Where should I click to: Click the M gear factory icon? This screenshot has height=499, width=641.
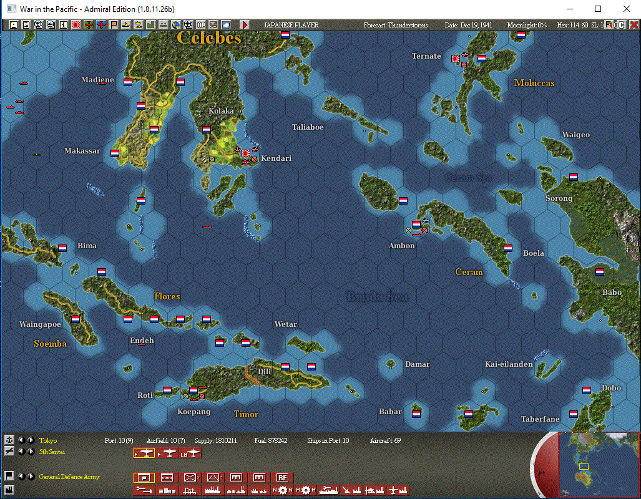point(306,490)
